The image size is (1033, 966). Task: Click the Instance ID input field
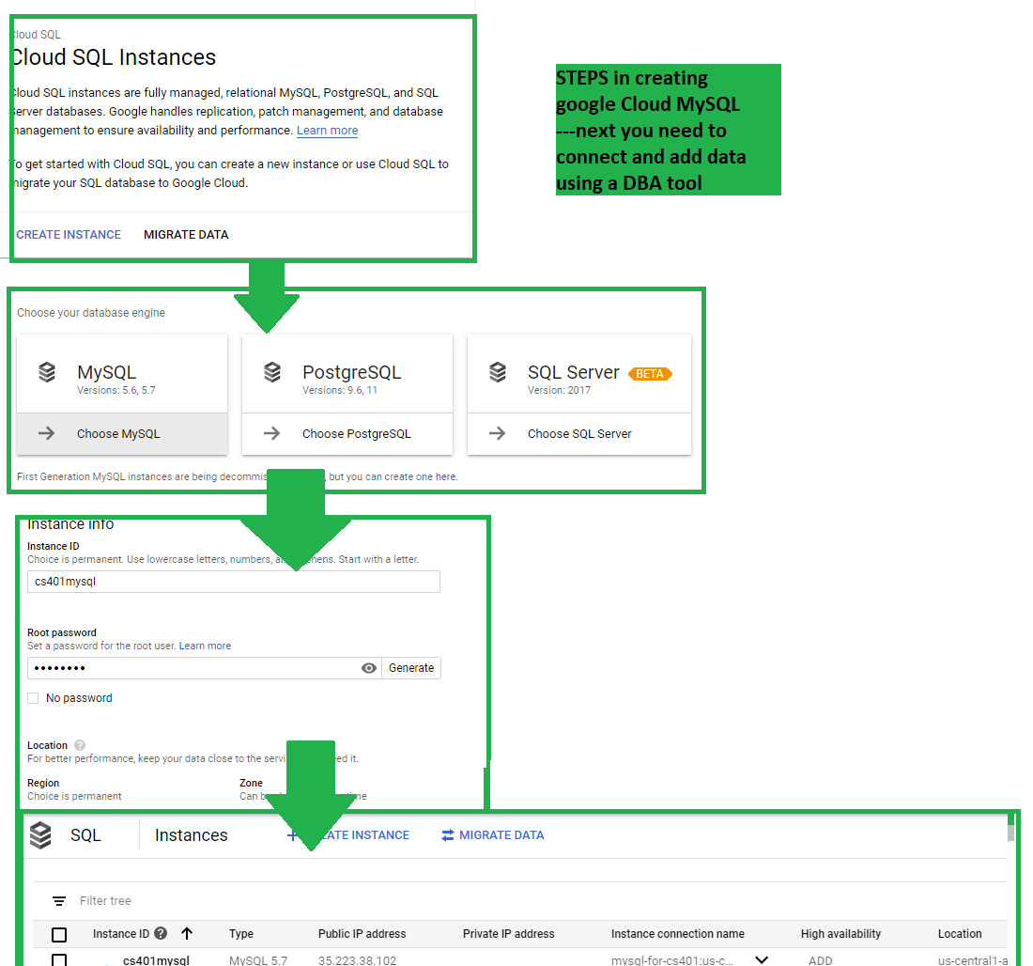pyautogui.click(x=233, y=582)
